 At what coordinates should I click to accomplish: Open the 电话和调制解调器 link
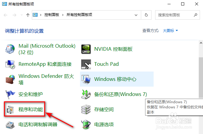[x=38, y=124]
